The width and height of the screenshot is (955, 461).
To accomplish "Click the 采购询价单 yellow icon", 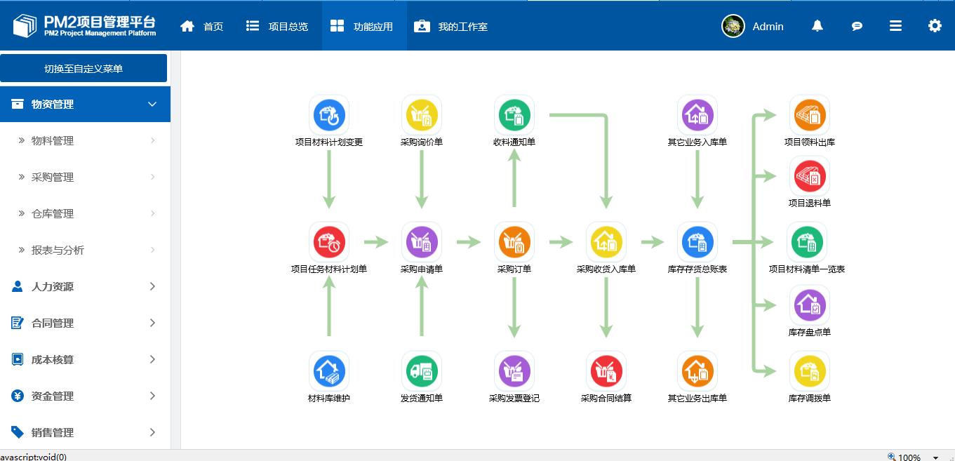I will point(421,115).
